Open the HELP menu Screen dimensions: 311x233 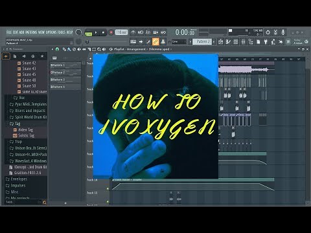coord(69,32)
